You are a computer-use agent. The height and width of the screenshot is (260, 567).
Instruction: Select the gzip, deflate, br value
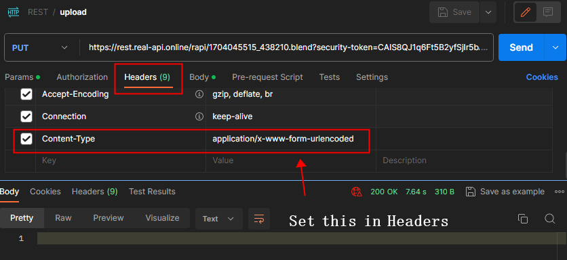(x=291, y=94)
